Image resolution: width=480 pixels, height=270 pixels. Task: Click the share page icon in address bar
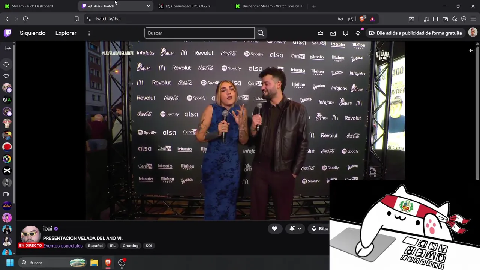(351, 19)
